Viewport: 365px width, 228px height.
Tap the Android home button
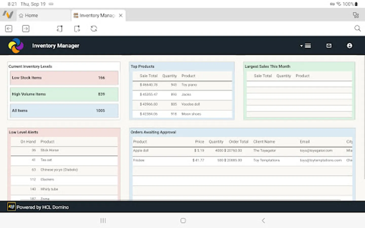[x=183, y=220]
